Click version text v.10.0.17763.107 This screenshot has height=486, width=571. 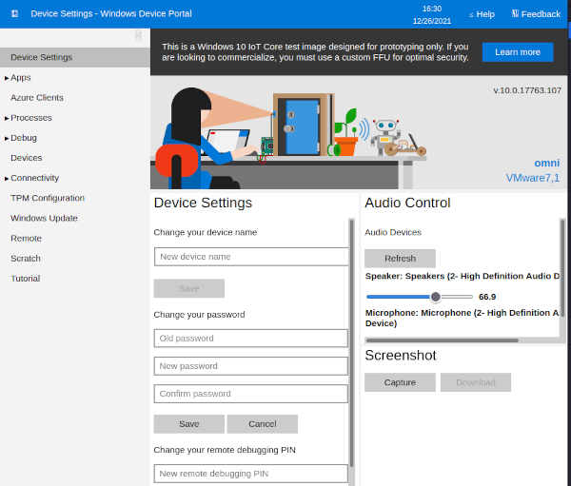coord(527,90)
